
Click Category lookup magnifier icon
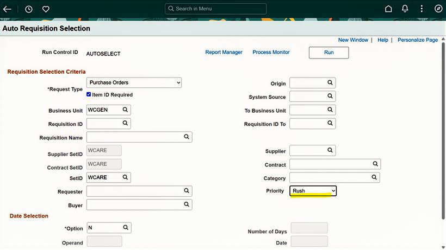(x=374, y=177)
